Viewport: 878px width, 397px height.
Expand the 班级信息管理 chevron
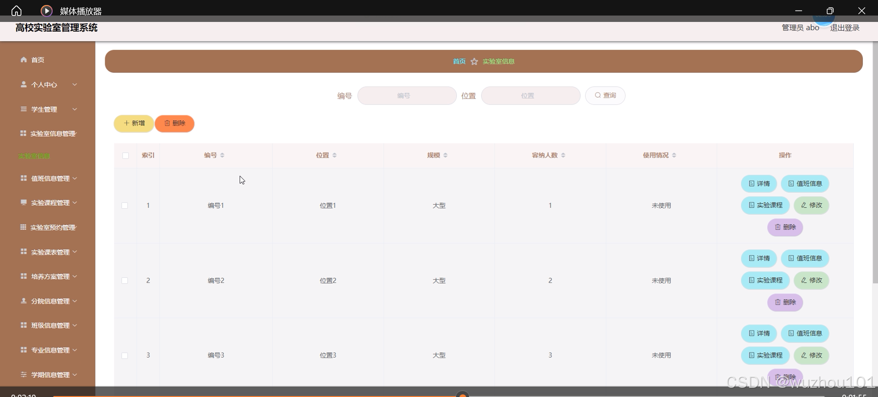(x=75, y=325)
